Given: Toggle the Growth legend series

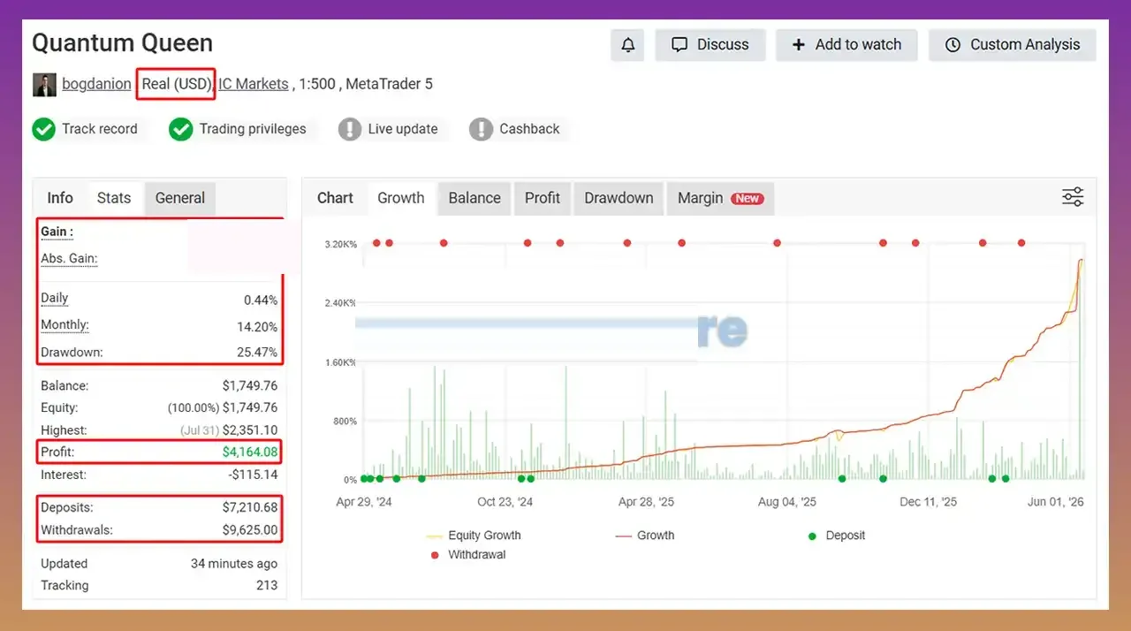Looking at the screenshot, I should click(x=644, y=536).
